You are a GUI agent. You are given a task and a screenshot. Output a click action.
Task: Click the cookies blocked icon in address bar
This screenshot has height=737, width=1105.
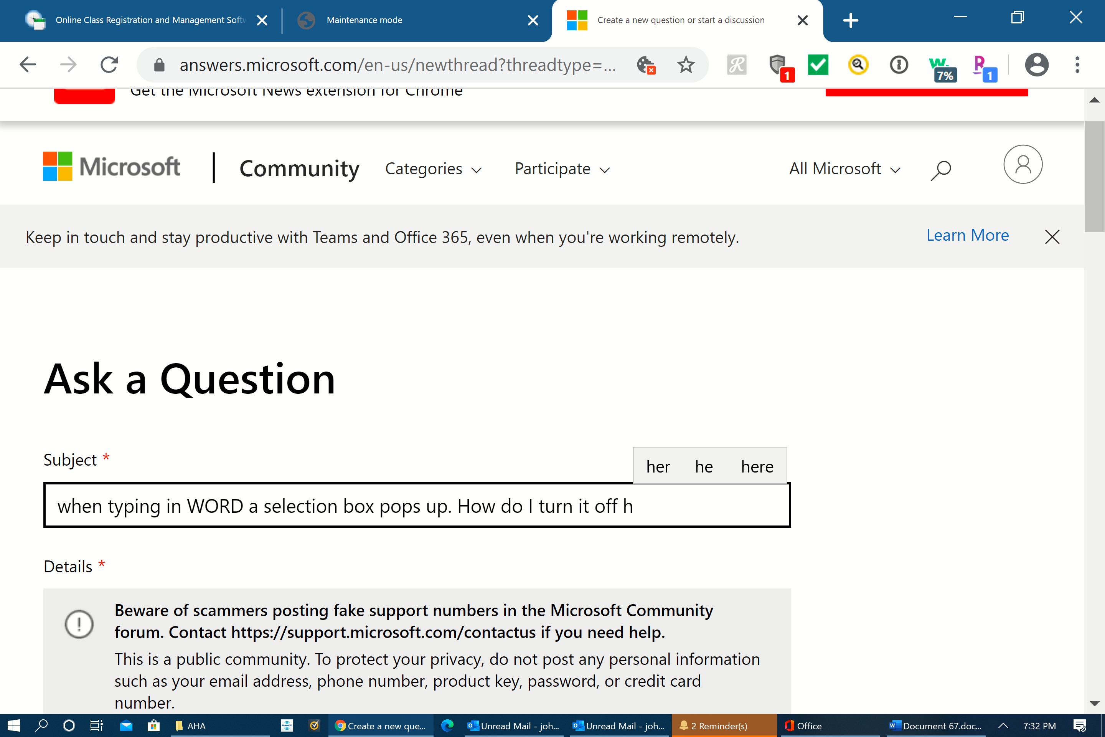point(645,65)
